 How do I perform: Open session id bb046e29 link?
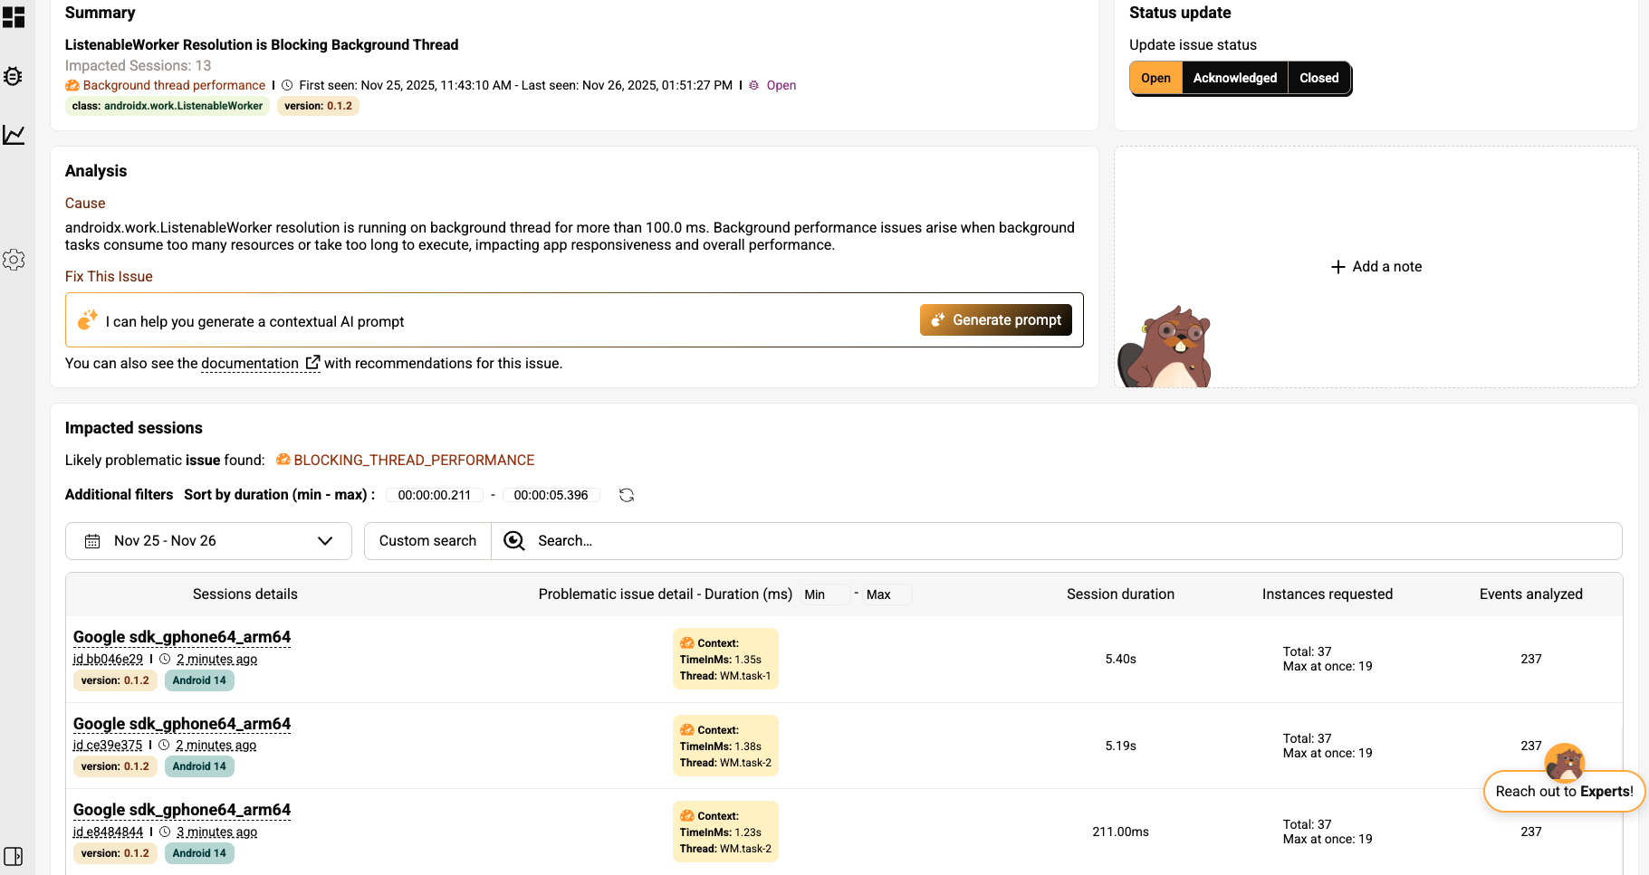(108, 659)
